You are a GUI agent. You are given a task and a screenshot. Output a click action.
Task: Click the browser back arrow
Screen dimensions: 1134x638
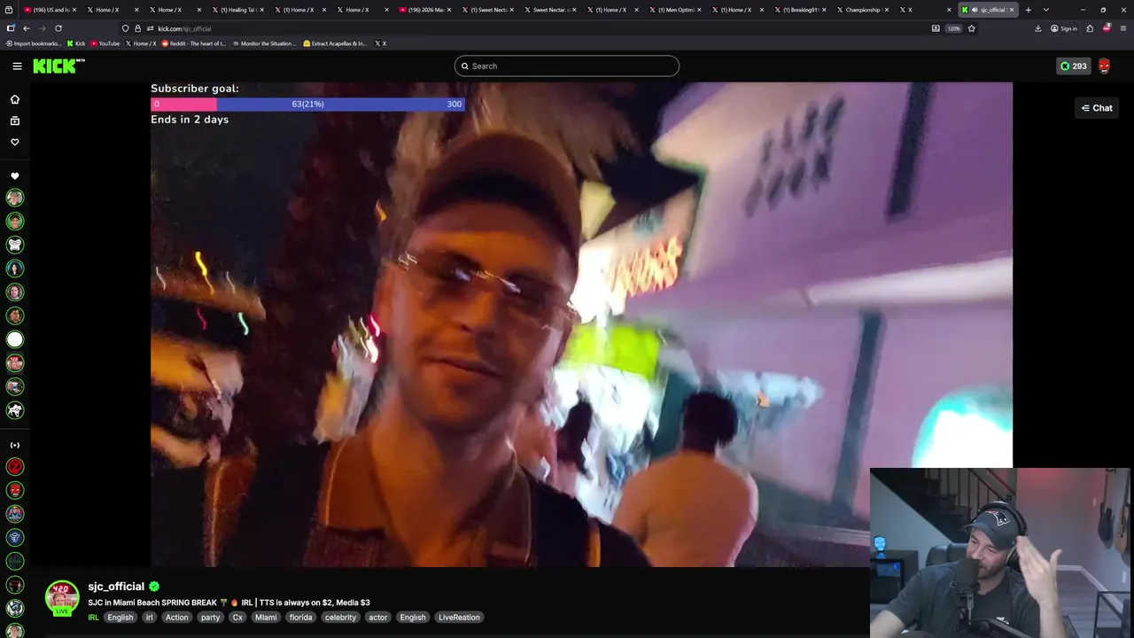pos(27,28)
